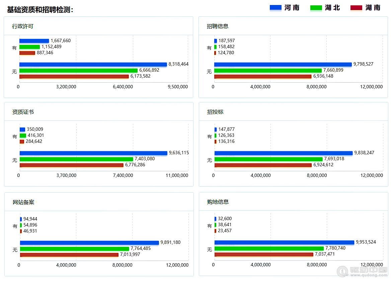Viewport: 391px width, 281px height.
Task: Select the blue bar valued 8,318,464
Action: [x=93, y=64]
